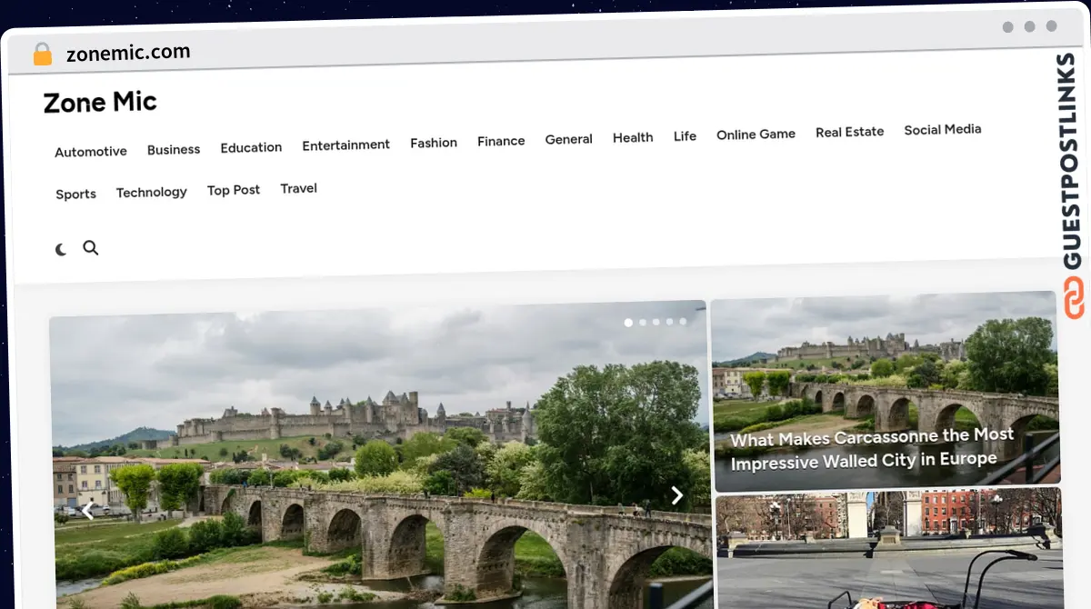Click the zonemic.com address bar
Image resolution: width=1091 pixels, height=609 pixels.
click(128, 53)
